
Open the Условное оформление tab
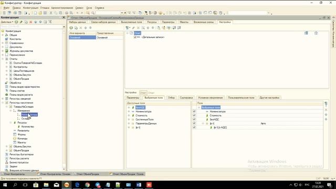210,98
